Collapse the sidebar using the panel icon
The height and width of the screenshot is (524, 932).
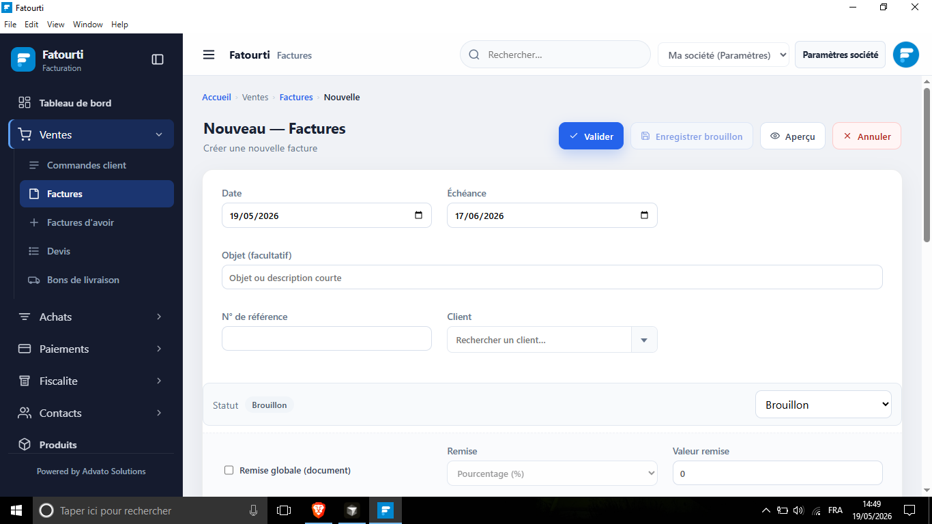158,59
